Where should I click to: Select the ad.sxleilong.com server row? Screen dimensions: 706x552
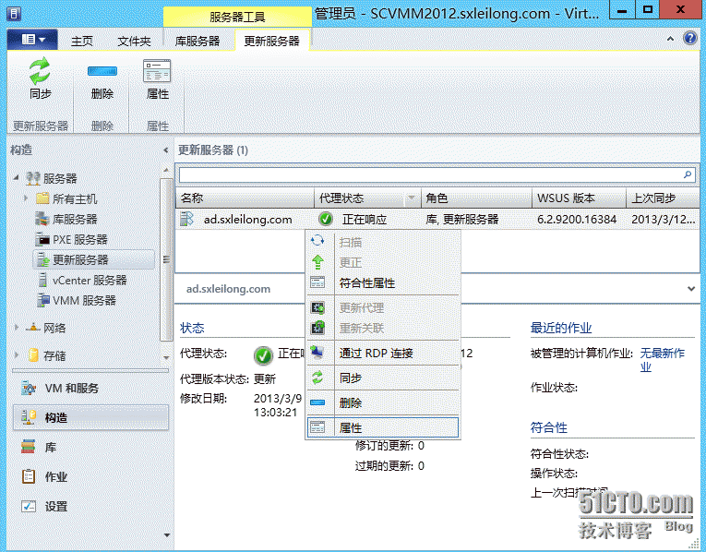point(437,220)
